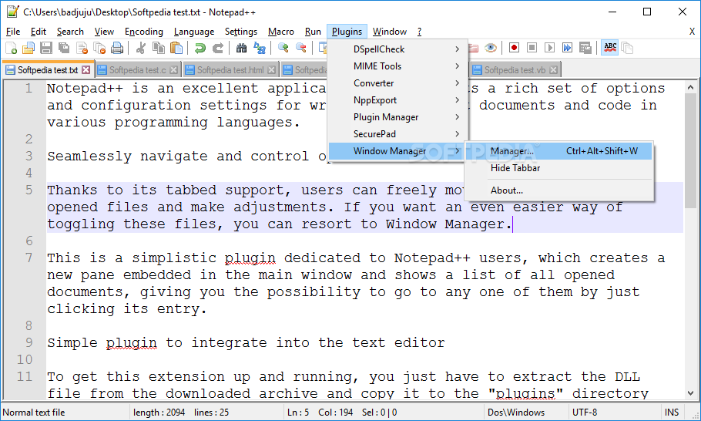Switch to Softpedia test.c tab

[x=137, y=70]
